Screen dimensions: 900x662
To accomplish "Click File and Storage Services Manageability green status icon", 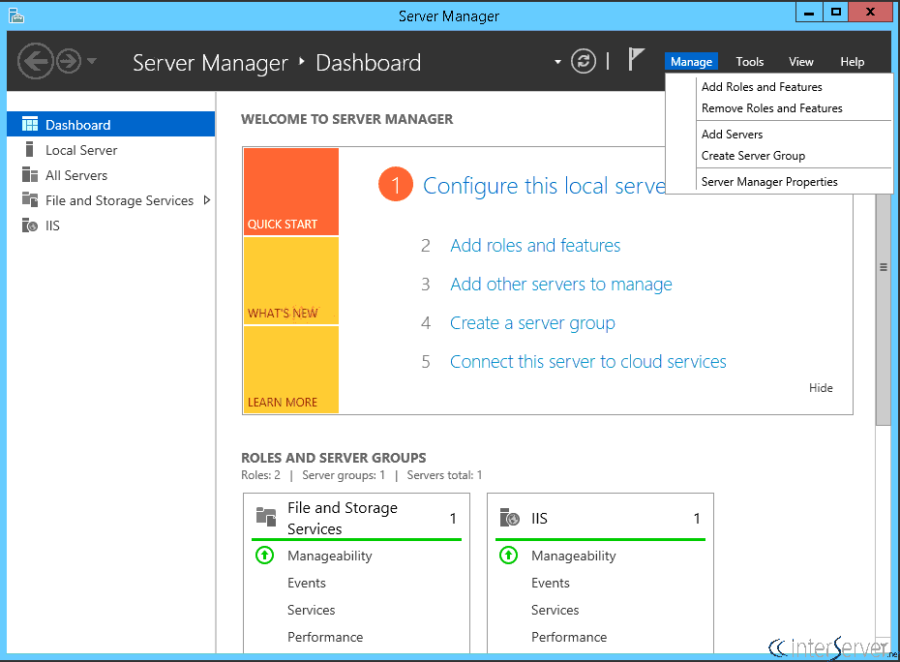I will (264, 556).
